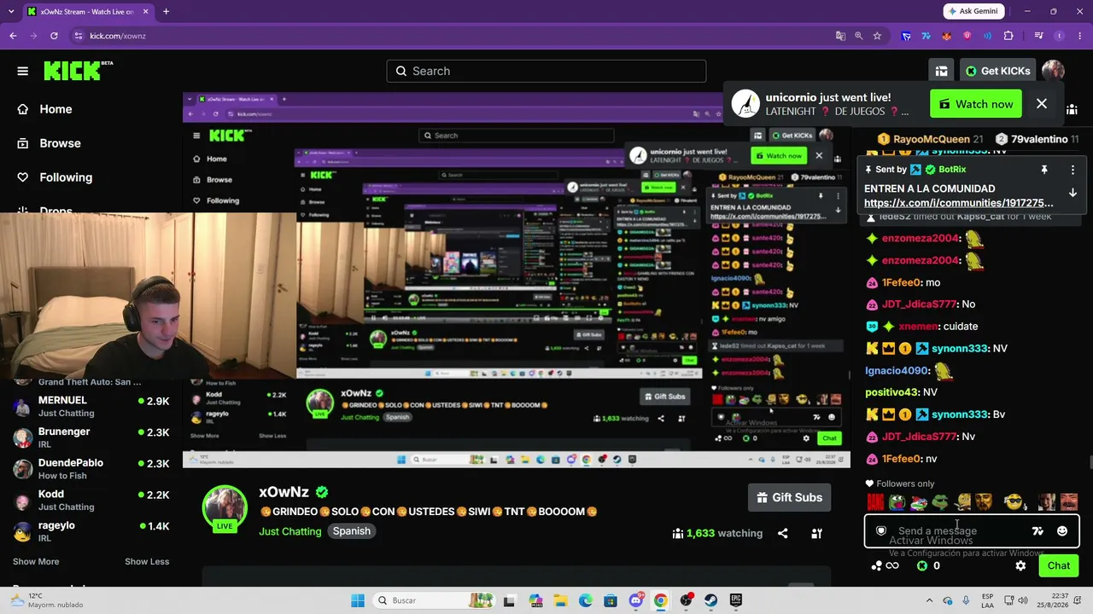Image resolution: width=1093 pixels, height=614 pixels.
Task: Collapse recommended channels with Show Less
Action: pyautogui.click(x=147, y=561)
